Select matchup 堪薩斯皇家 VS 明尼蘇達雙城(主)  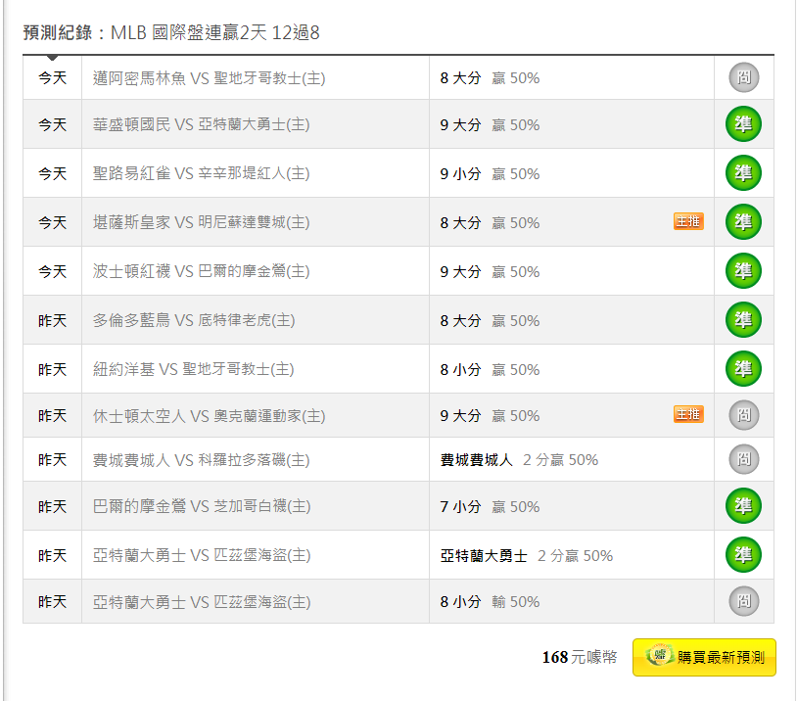pyautogui.click(x=202, y=222)
